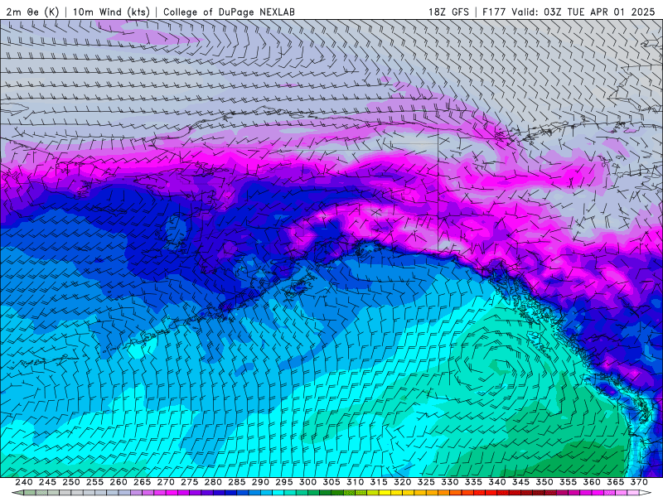This screenshot has height=497, width=663.
Task: Click the "2m θe (K)" title text
Action: [32, 12]
